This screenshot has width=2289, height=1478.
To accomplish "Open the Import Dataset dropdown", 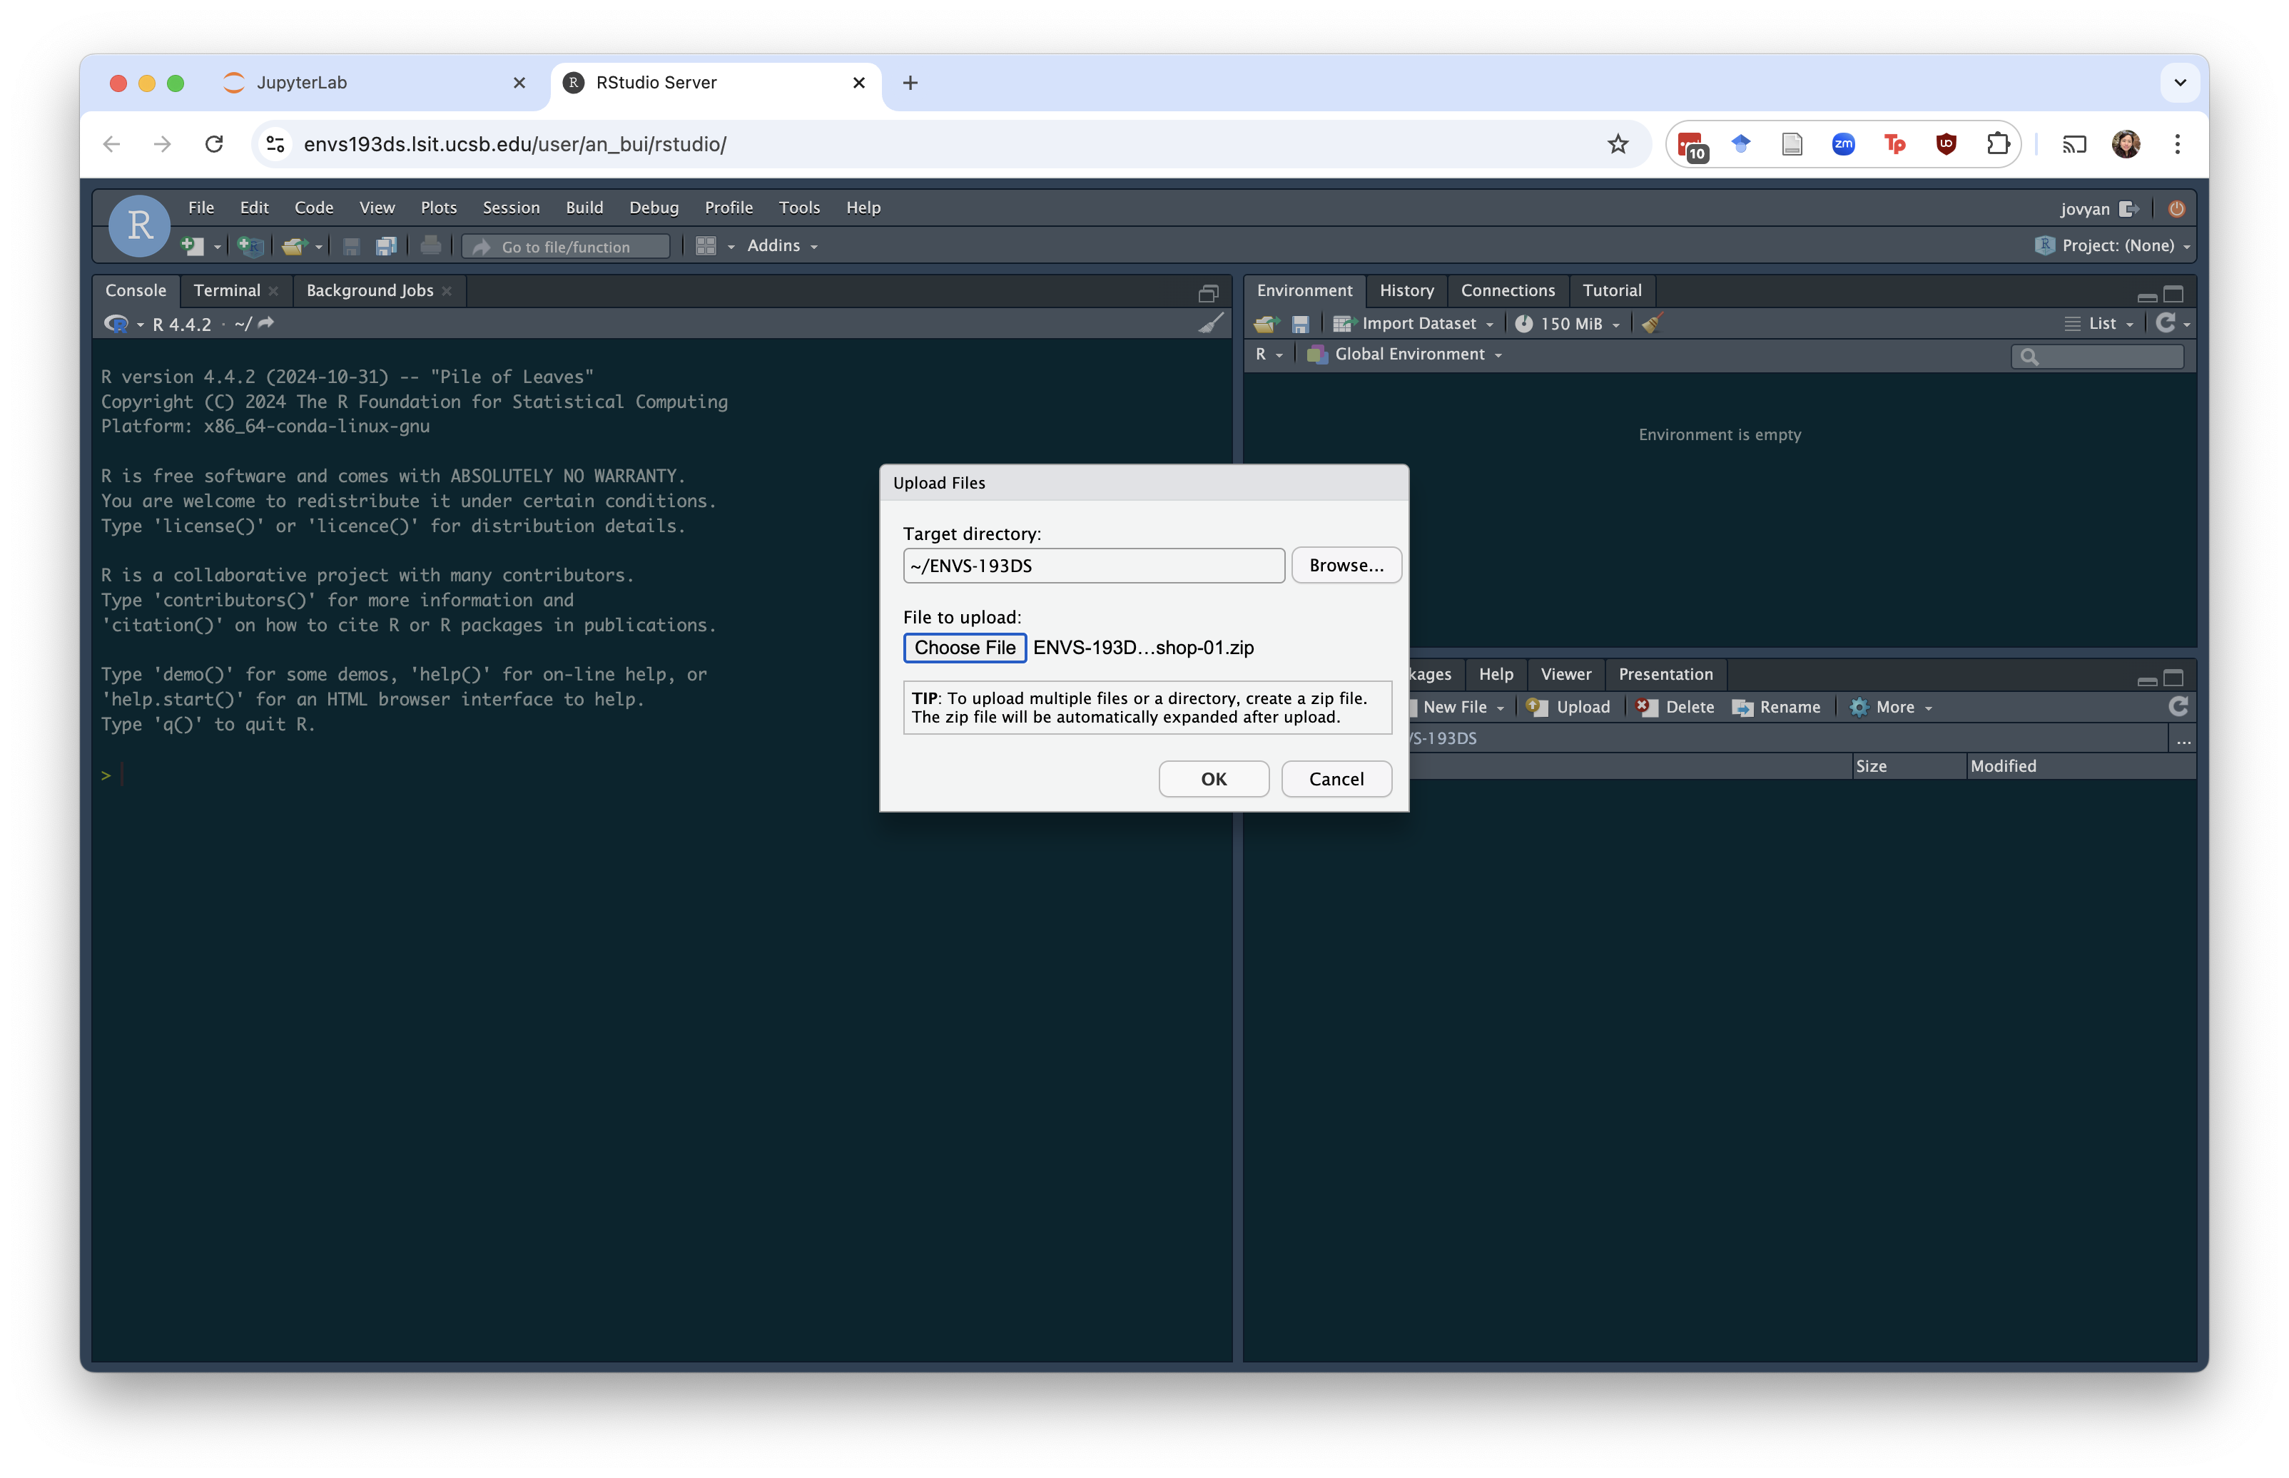I will click(1418, 323).
